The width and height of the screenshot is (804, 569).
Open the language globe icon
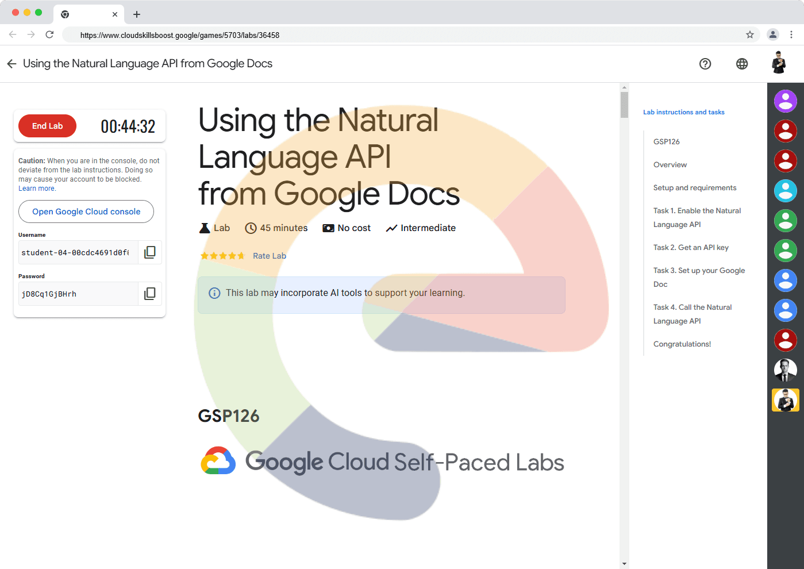742,64
